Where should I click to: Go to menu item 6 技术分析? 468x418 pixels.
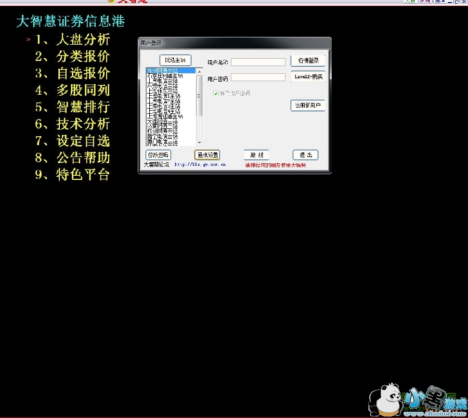(73, 124)
